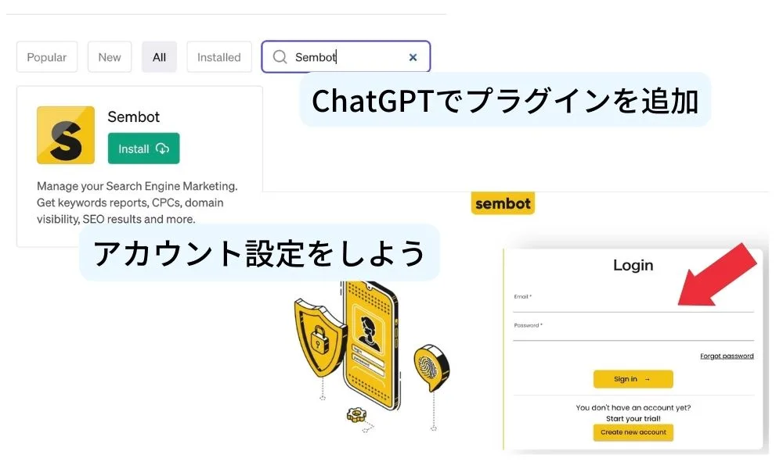
Task: Click the sembot yellow brand badge
Action: 503,203
